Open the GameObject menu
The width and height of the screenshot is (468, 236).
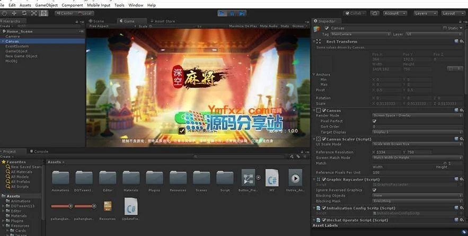coord(46,5)
